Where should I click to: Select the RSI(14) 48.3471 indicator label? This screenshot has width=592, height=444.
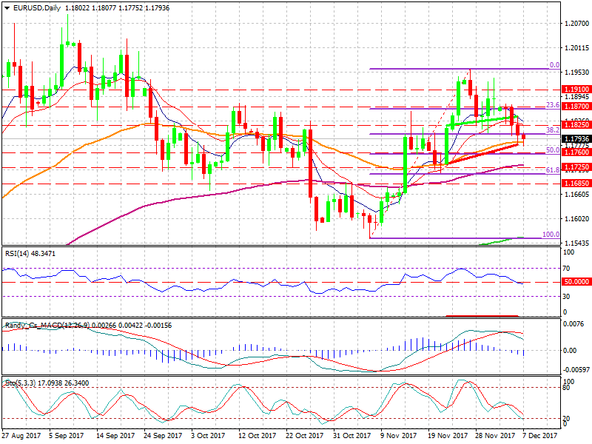(x=30, y=254)
